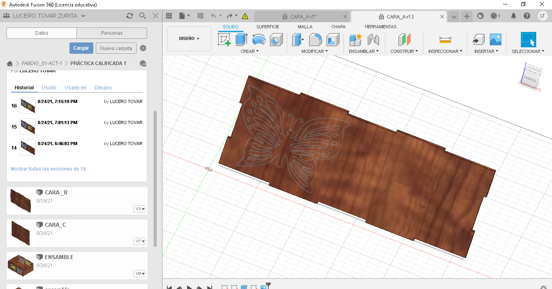Select the Measure tool
This screenshot has height=289, width=552.
[x=445, y=40]
